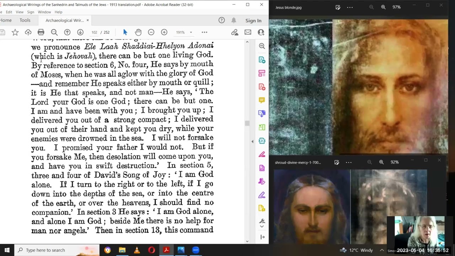
Task: Zoom in on Jesus blonde.jpg photo
Action: click(x=383, y=7)
